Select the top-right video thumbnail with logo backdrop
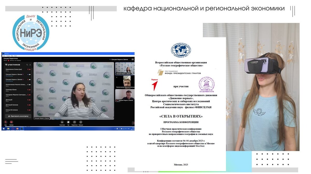311x174 pixels. 125,69
